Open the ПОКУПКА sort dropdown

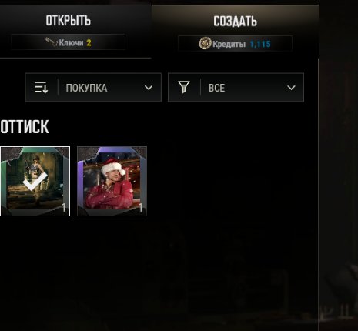93,87
